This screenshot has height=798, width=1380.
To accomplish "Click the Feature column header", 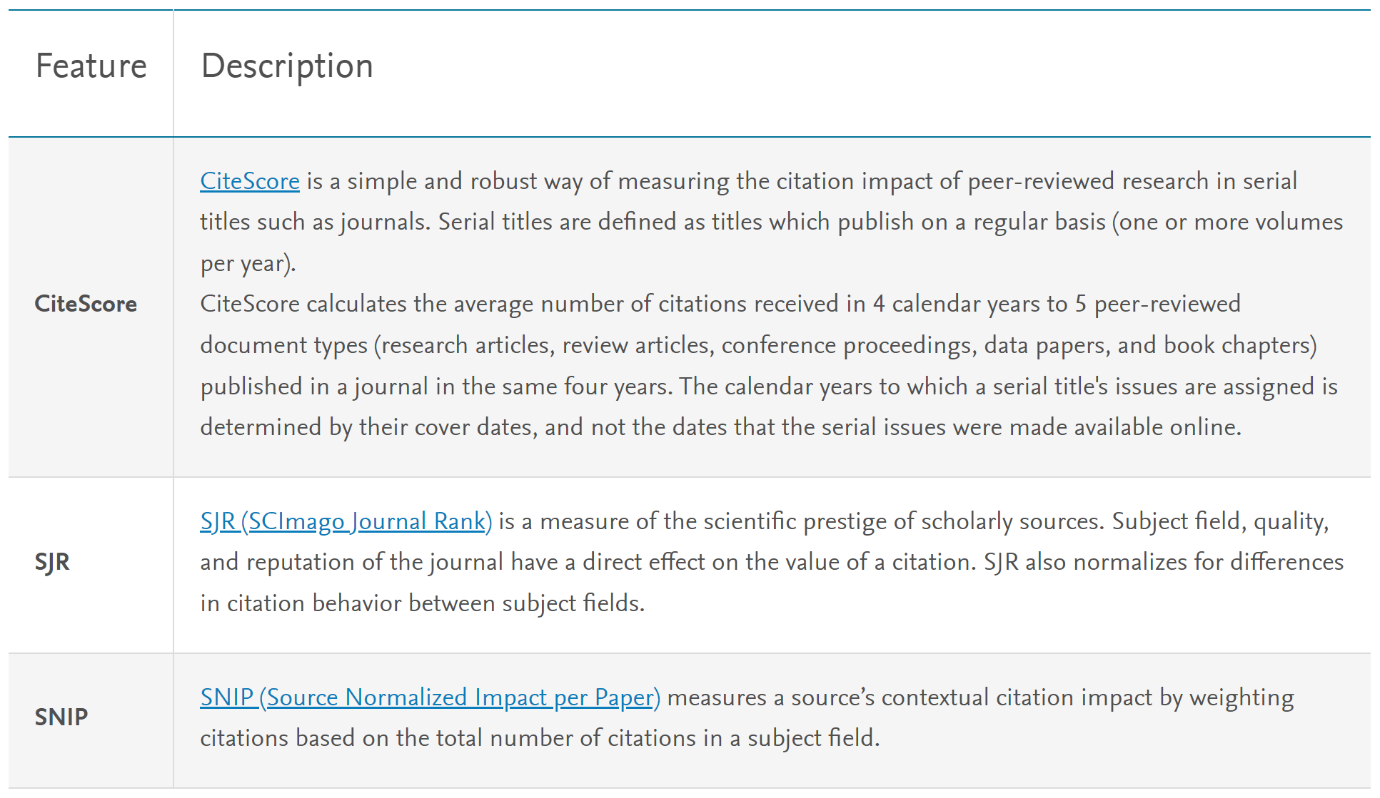I will tap(91, 66).
